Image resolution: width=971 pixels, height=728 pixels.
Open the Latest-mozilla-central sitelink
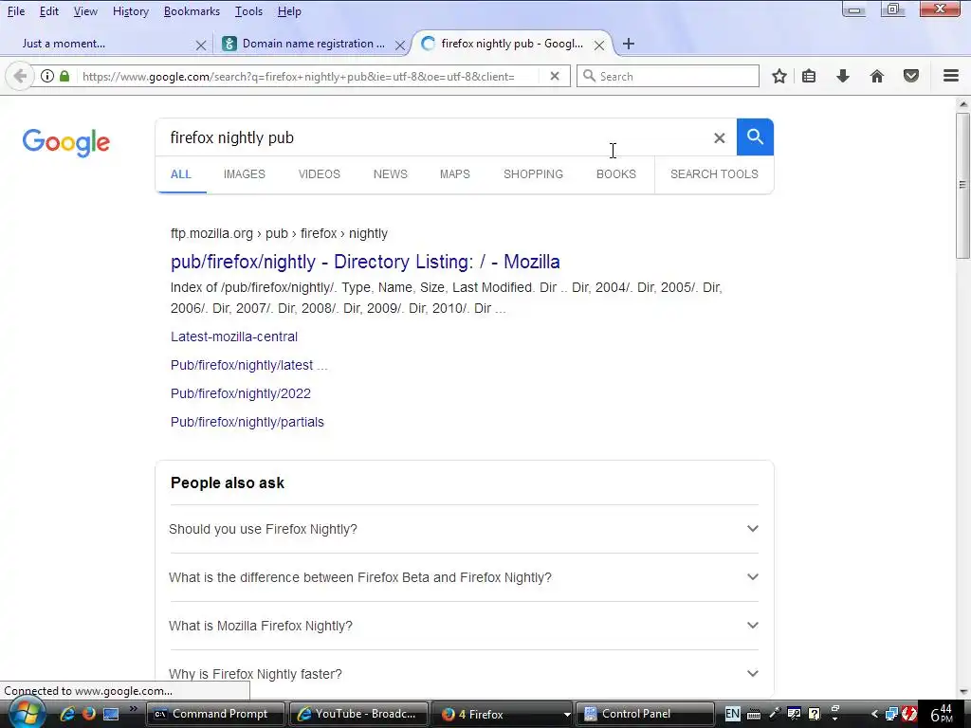coord(234,337)
